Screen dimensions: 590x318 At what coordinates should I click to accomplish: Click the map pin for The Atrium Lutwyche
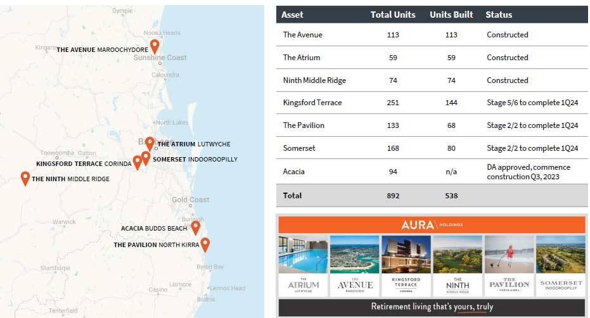pos(150,144)
